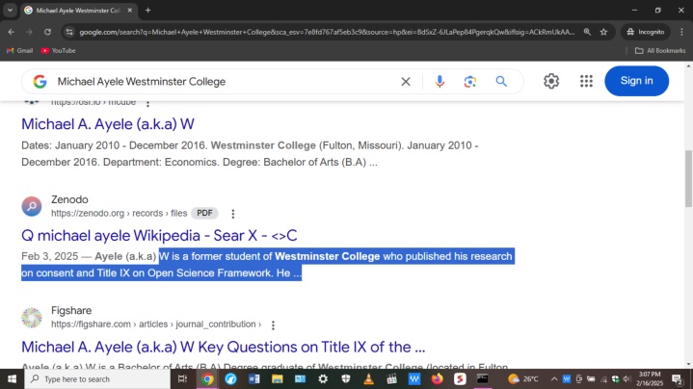This screenshot has width=693, height=389.
Task: Open Microsoft Word from the taskbar
Action: tap(254, 378)
